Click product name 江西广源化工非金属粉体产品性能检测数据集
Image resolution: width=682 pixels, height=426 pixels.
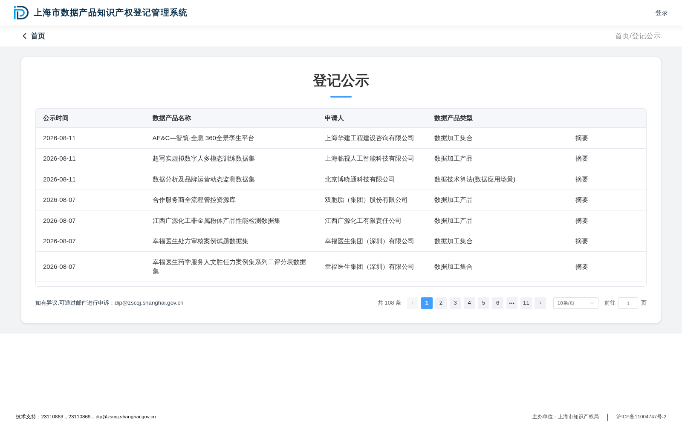[217, 221]
